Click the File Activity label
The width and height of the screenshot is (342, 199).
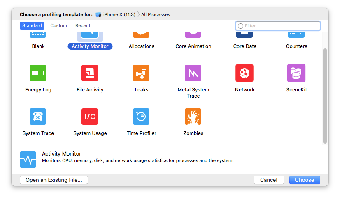pos(90,89)
